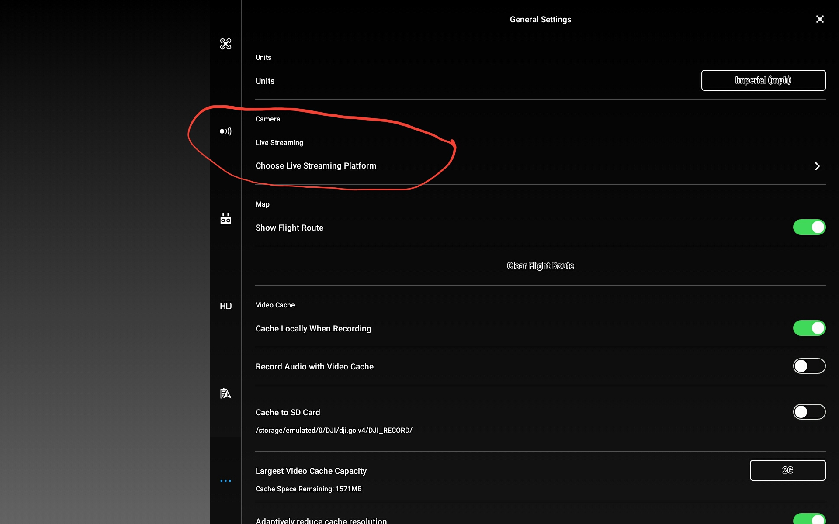Select the Map section heading

pos(262,204)
